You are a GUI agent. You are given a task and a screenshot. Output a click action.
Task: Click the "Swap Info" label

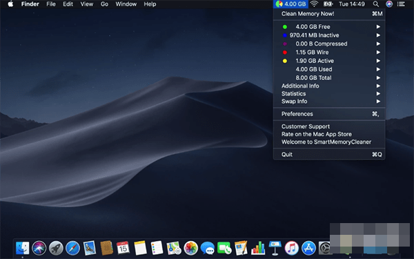coord(294,102)
